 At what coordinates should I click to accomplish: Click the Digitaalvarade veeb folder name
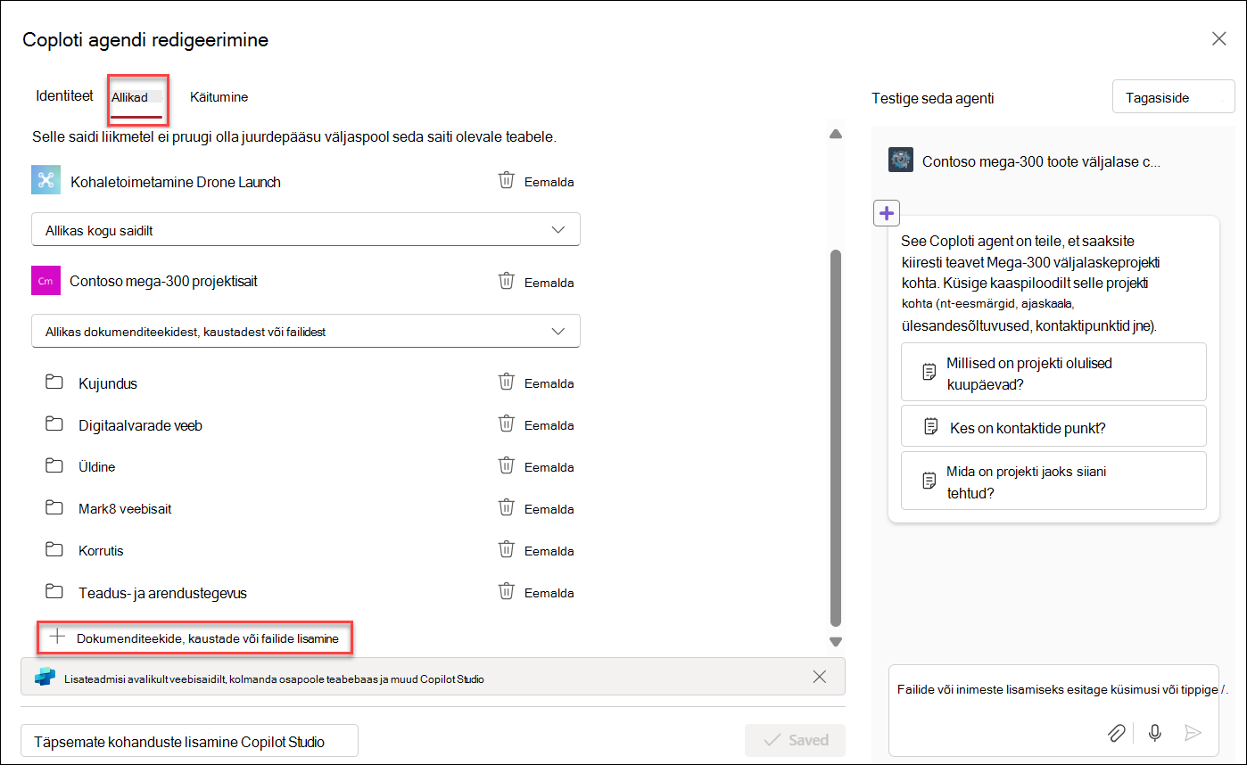coord(140,425)
